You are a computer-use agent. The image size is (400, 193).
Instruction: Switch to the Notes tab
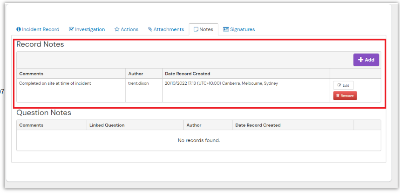(x=203, y=29)
